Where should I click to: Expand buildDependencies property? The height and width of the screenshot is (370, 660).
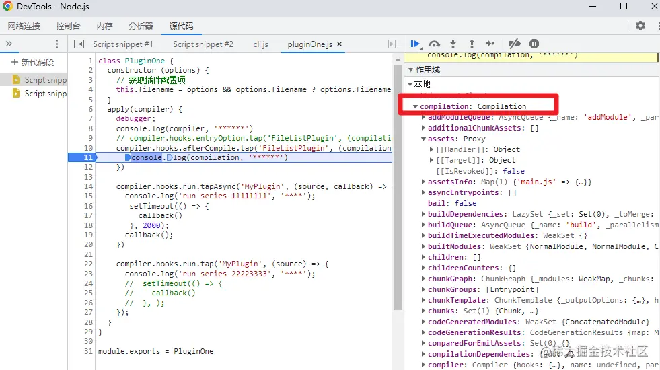click(x=423, y=214)
